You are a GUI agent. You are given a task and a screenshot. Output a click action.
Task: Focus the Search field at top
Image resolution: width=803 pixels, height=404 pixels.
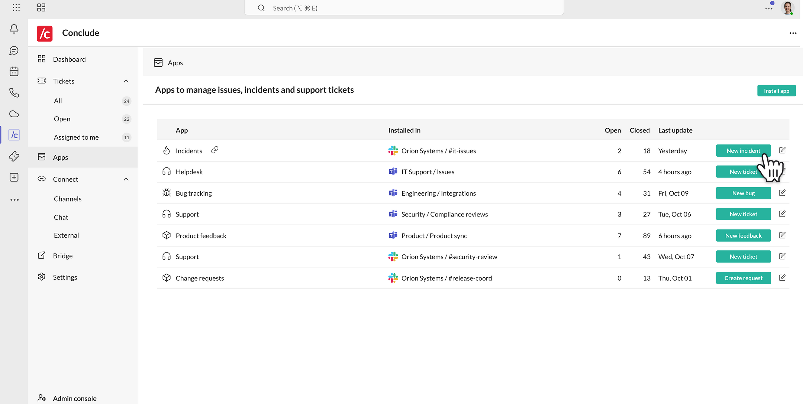[x=404, y=8]
